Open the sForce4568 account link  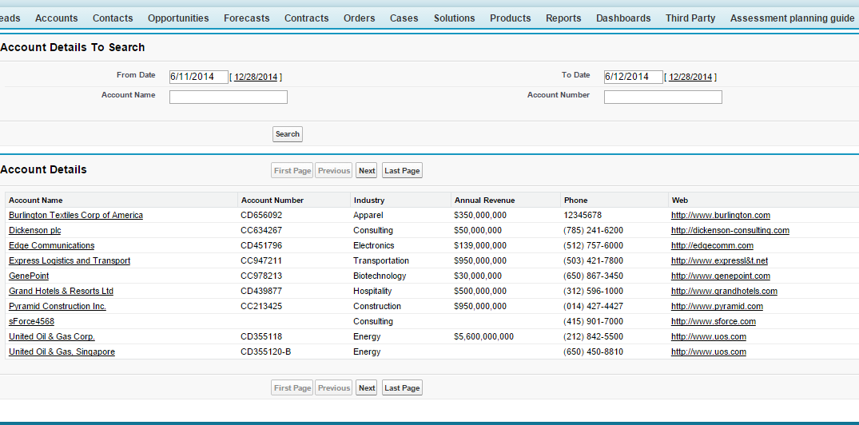31,321
